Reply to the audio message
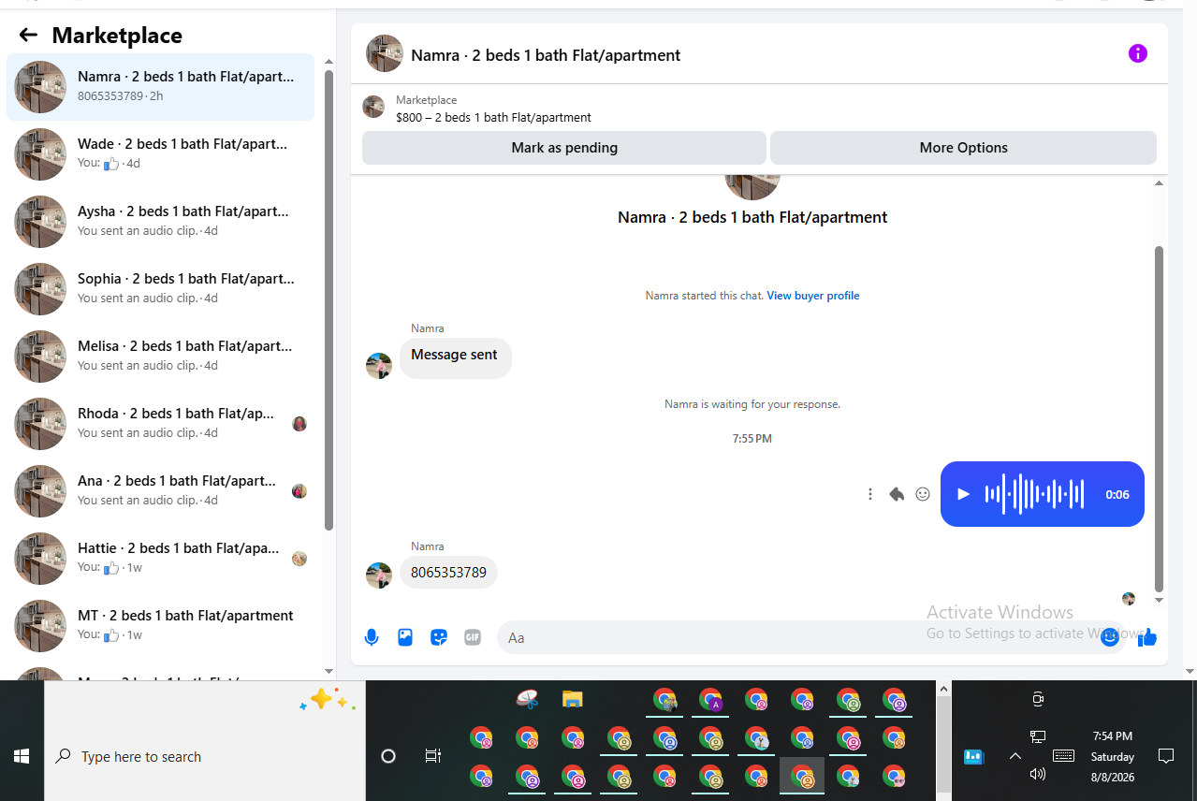The width and height of the screenshot is (1197, 801). pos(897,494)
